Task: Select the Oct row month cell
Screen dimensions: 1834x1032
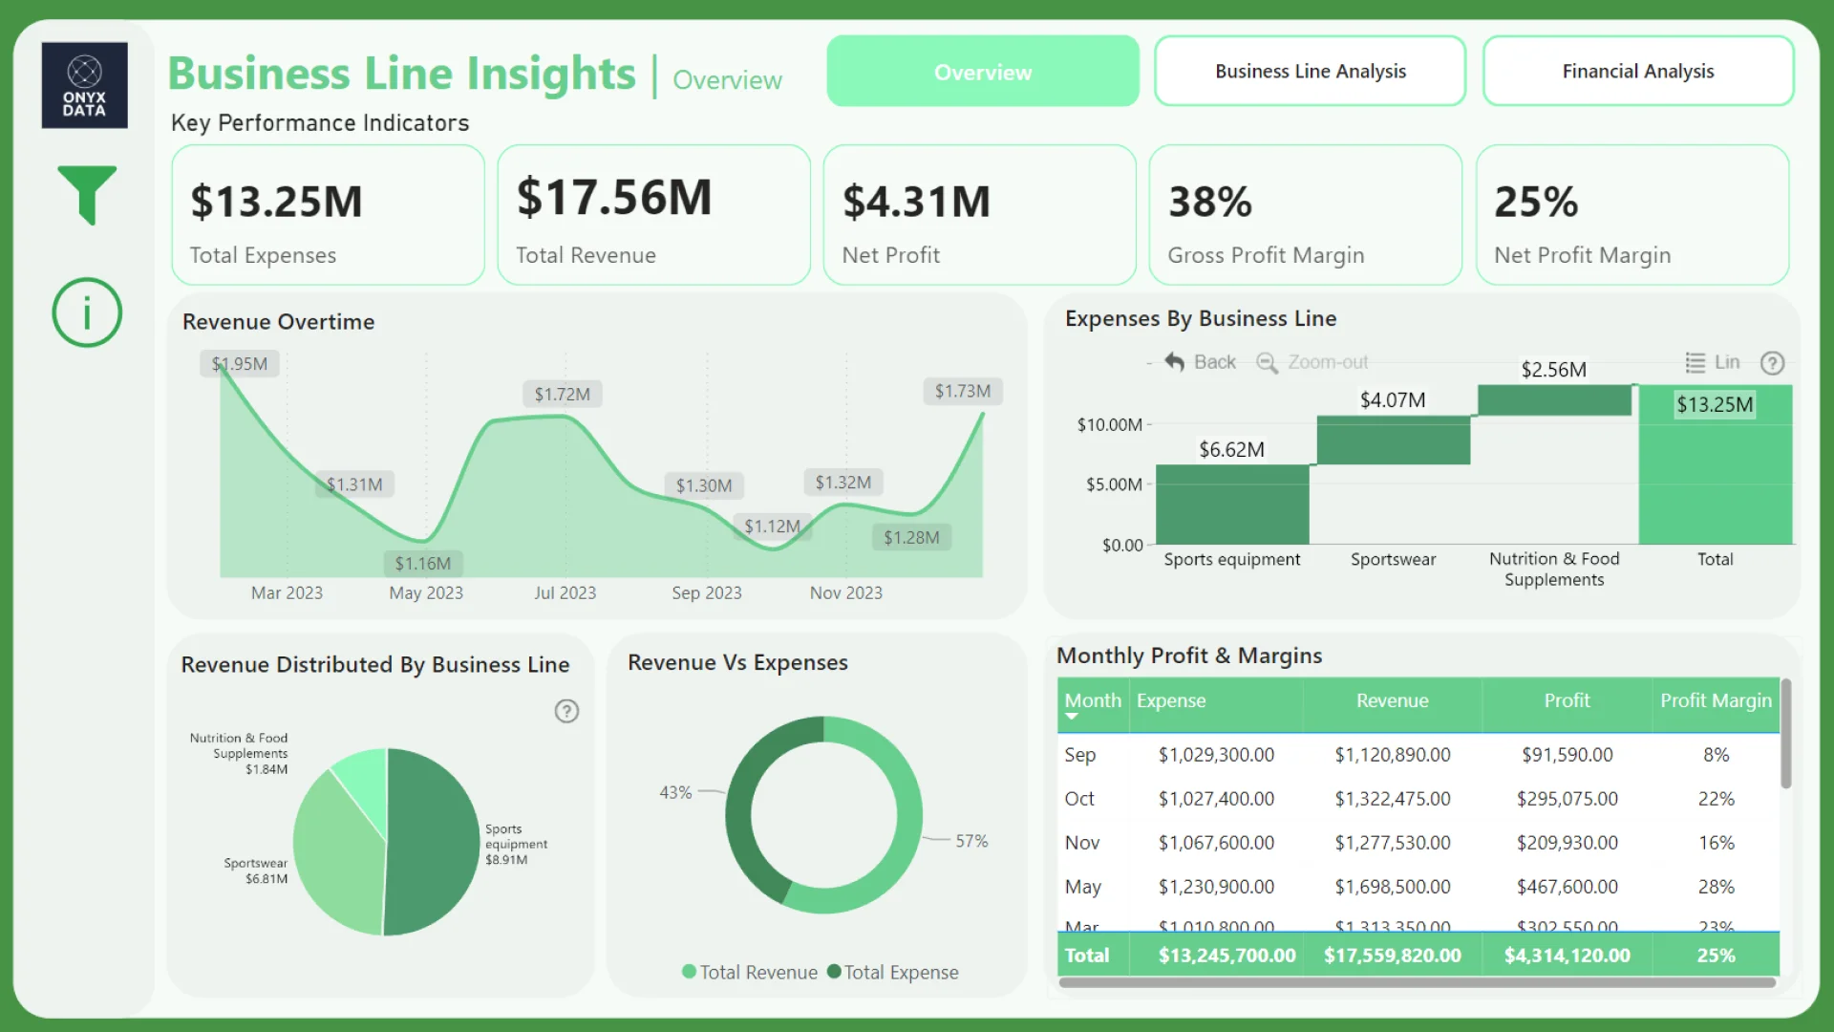Action: pyautogui.click(x=1079, y=799)
